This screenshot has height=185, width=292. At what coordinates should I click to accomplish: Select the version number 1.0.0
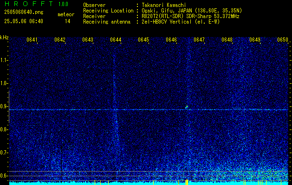(63, 4)
